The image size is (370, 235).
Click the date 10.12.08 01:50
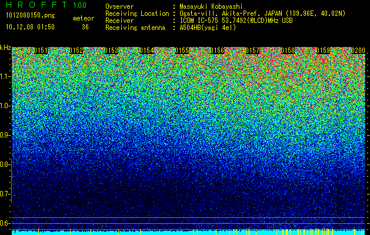pos(30,27)
